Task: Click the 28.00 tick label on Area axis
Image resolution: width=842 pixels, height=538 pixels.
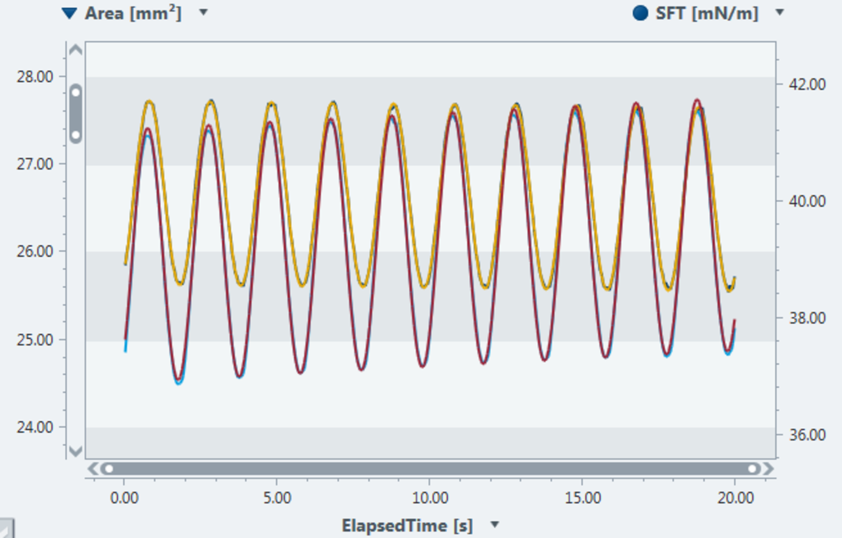Action: 35,77
